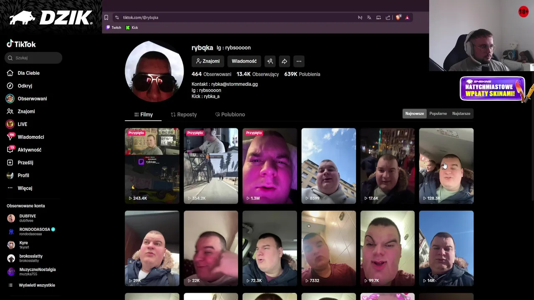534x300 pixels.
Task: Open the Odkryj page
Action: (x=25, y=86)
